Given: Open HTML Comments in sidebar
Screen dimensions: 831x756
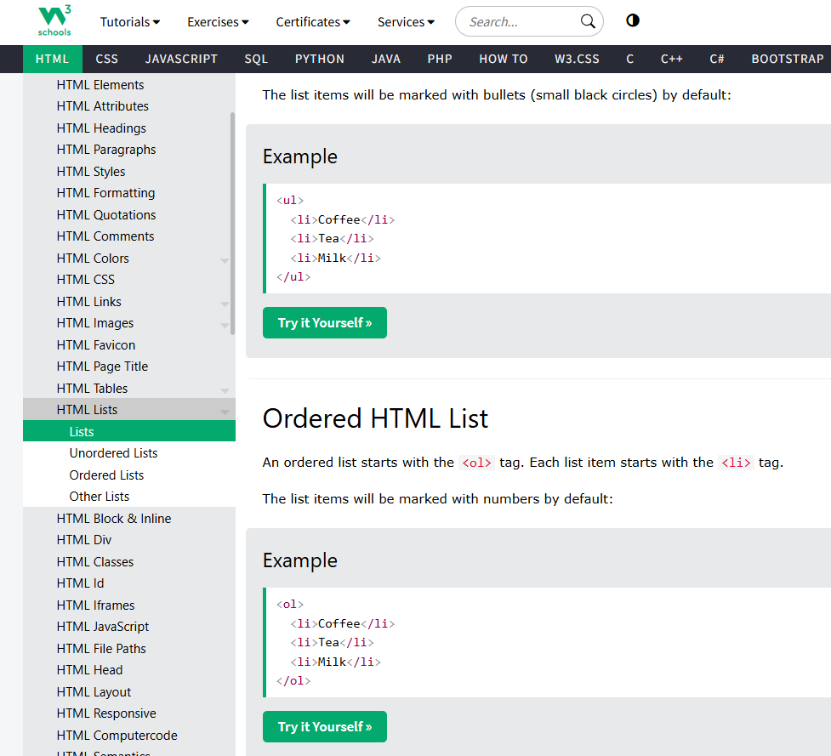Looking at the screenshot, I should pos(128,236).
